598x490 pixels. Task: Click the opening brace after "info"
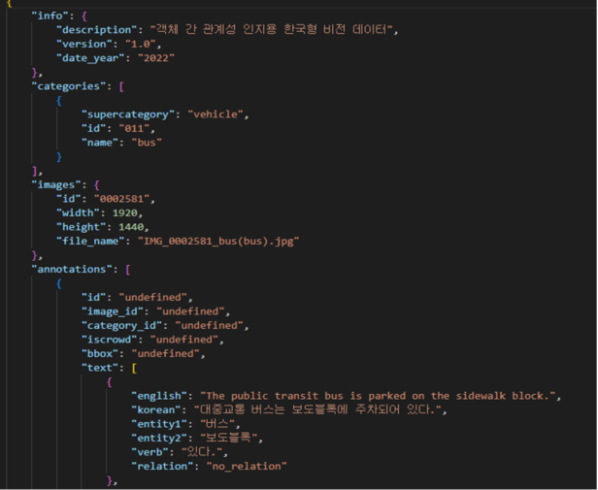(84, 16)
